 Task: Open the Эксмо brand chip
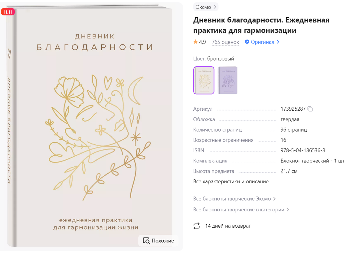tap(206, 7)
